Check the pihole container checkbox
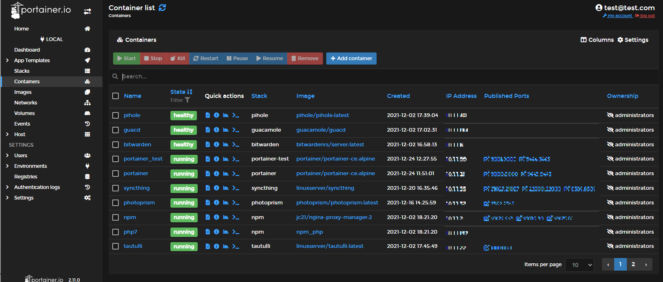Viewport: 663px width, 282px height. pos(116,115)
